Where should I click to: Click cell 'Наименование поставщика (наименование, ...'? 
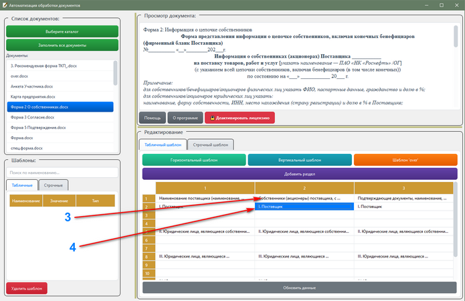(205, 199)
